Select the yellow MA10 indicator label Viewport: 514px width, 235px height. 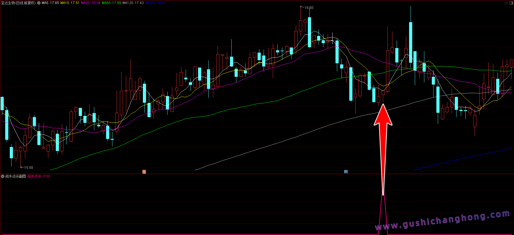pos(70,3)
